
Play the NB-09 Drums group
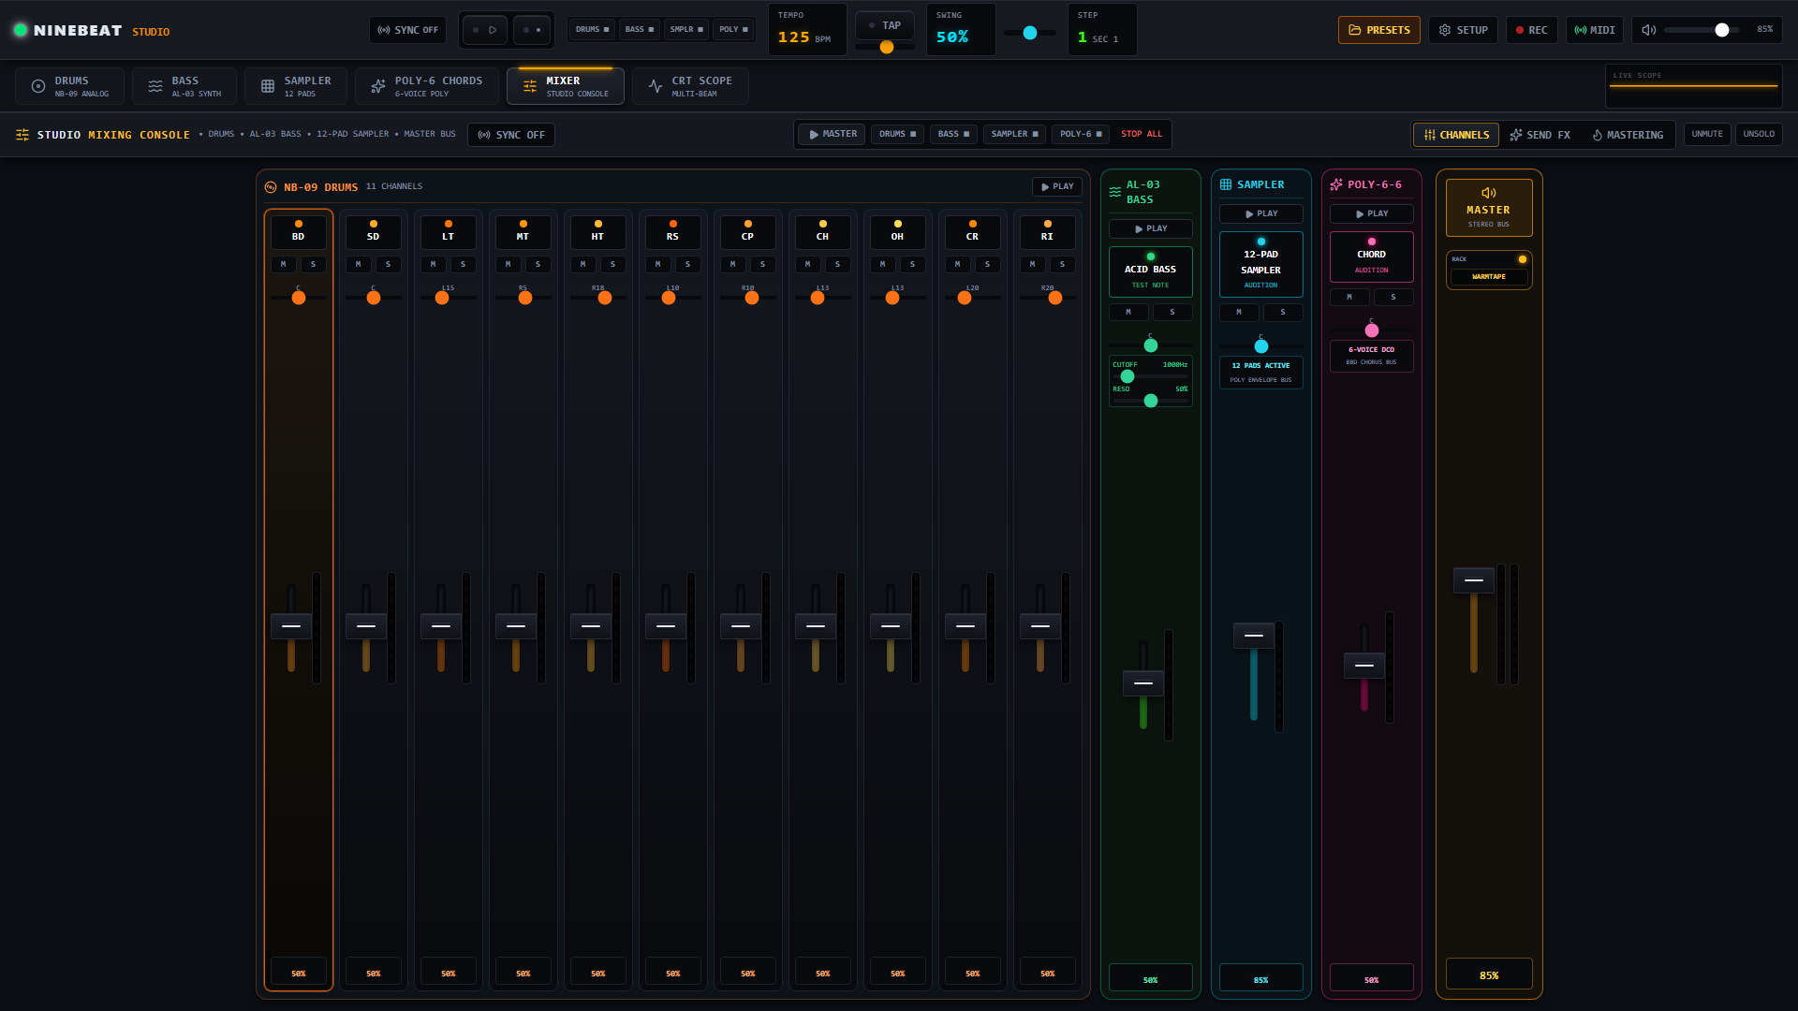pos(1057,186)
